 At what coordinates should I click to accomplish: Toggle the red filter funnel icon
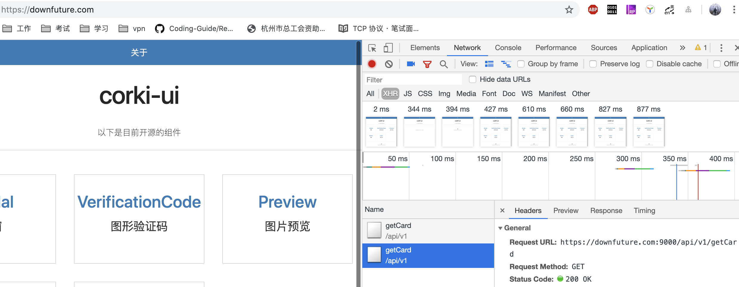coord(427,64)
